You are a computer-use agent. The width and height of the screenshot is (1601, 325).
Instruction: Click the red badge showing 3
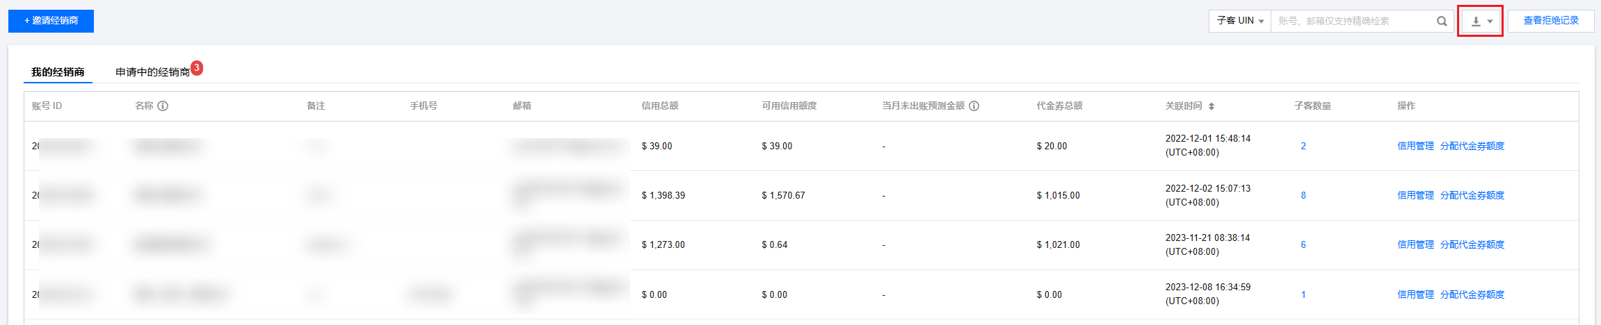(197, 67)
